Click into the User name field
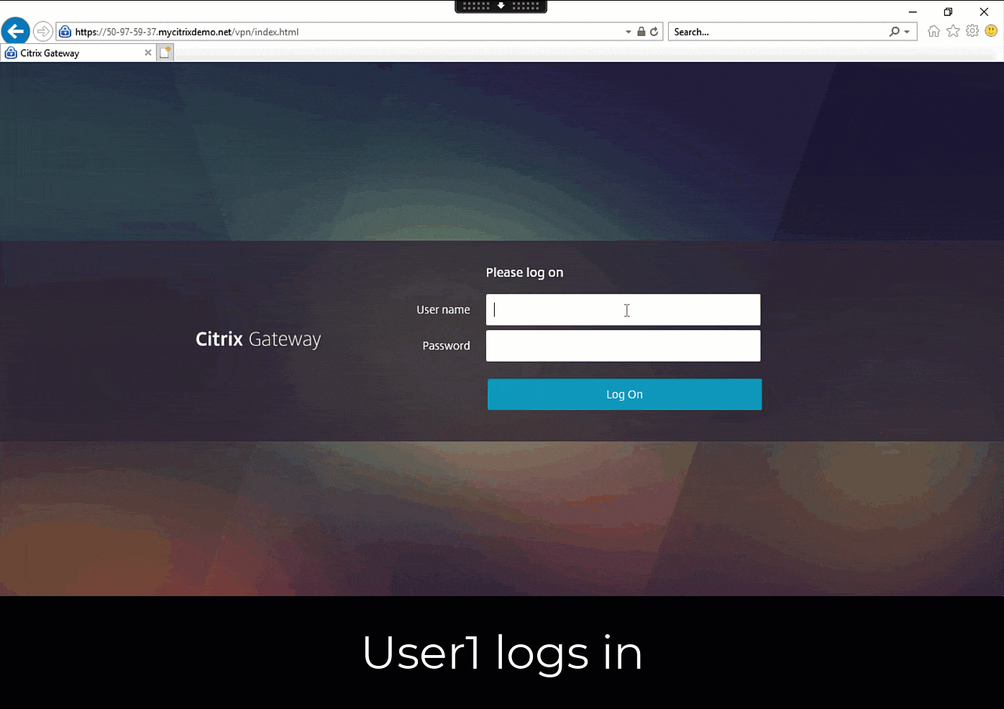The height and width of the screenshot is (709, 1004). (623, 310)
